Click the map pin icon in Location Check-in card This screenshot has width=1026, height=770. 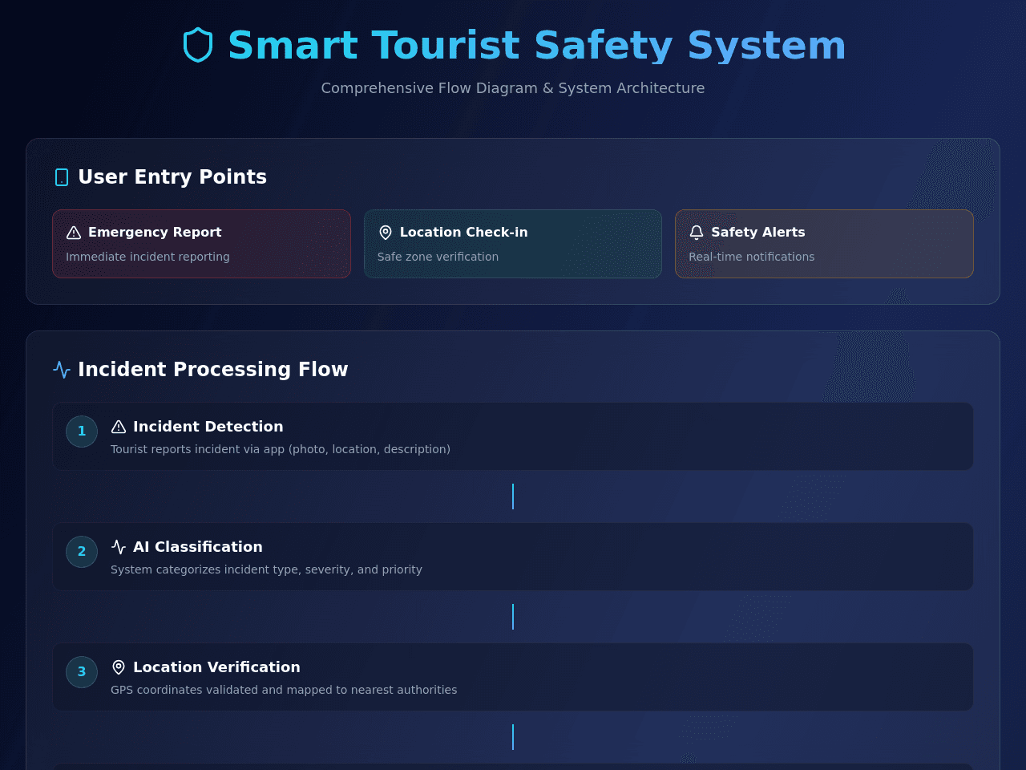[x=386, y=233]
